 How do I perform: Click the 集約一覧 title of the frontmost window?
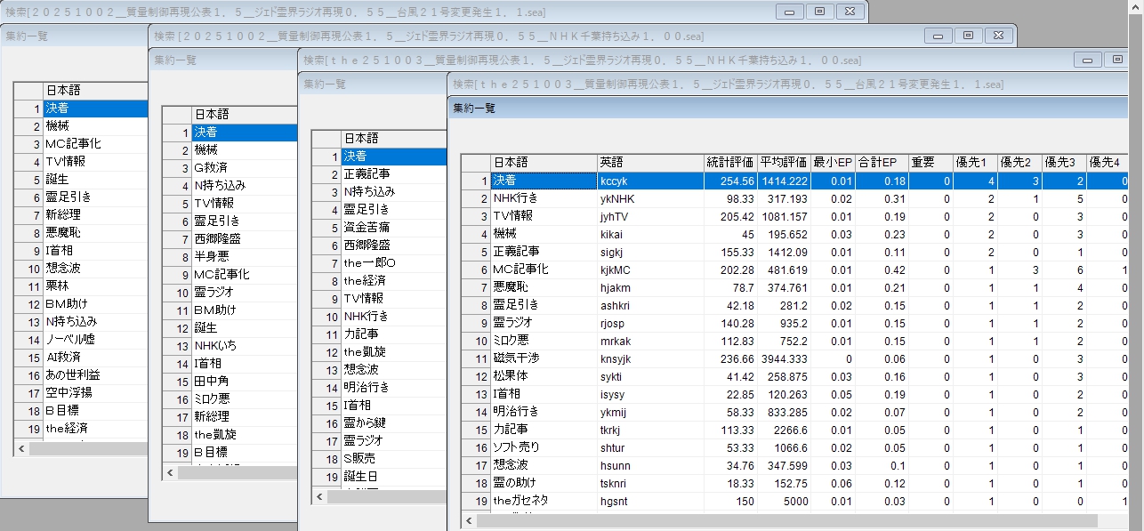tap(474, 108)
